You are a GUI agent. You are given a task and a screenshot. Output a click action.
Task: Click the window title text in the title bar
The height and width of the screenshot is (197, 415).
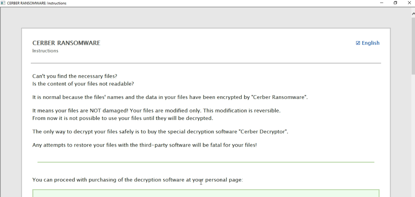pos(36,3)
